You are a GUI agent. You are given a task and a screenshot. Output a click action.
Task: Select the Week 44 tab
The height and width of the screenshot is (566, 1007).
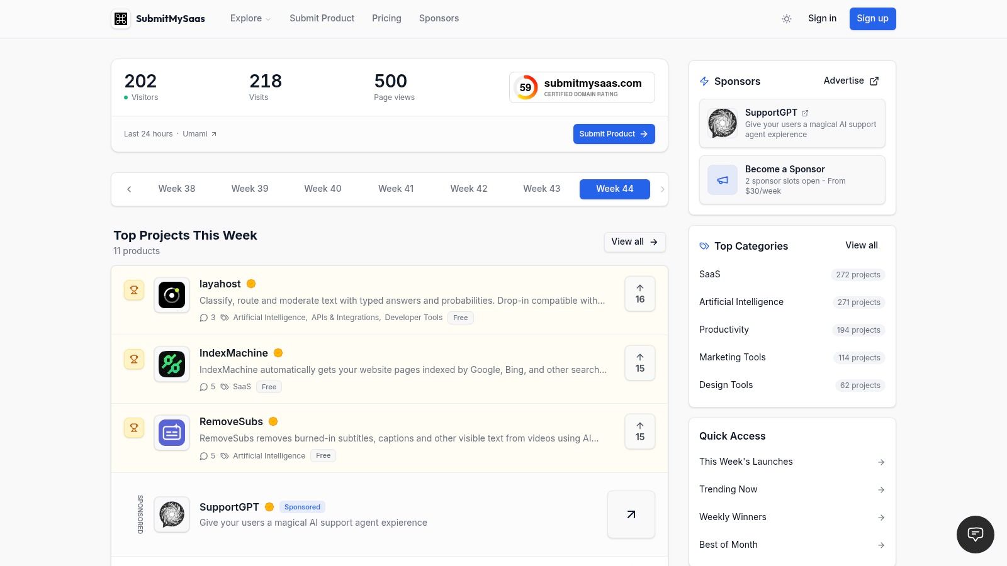point(615,189)
